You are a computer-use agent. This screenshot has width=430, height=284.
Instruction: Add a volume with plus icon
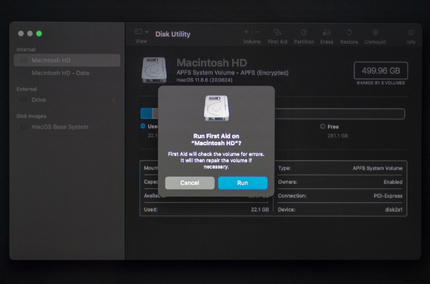(x=246, y=32)
